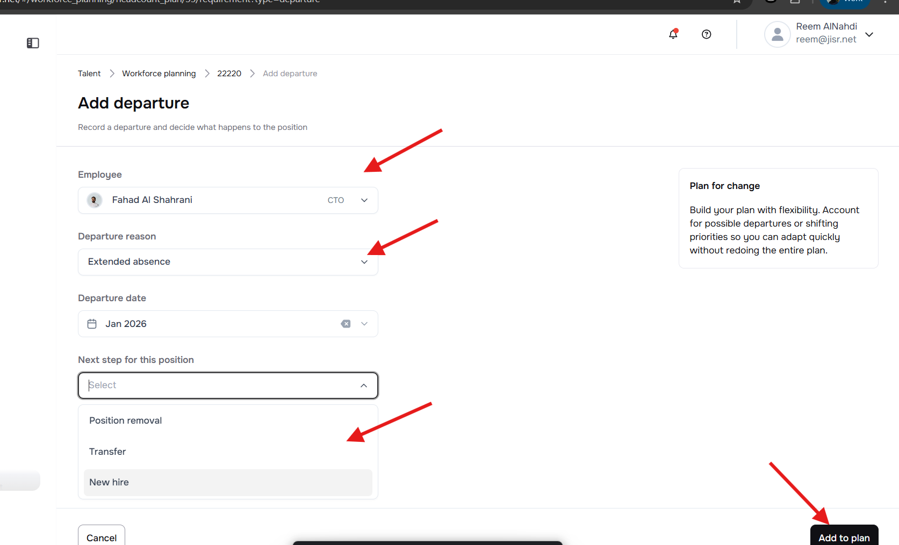Click the Add to plan button
Viewport: 899px width, 545px height.
pos(844,537)
